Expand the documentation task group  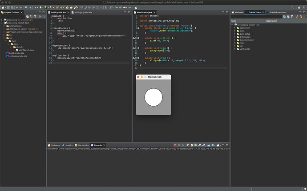[x=234, y=40]
